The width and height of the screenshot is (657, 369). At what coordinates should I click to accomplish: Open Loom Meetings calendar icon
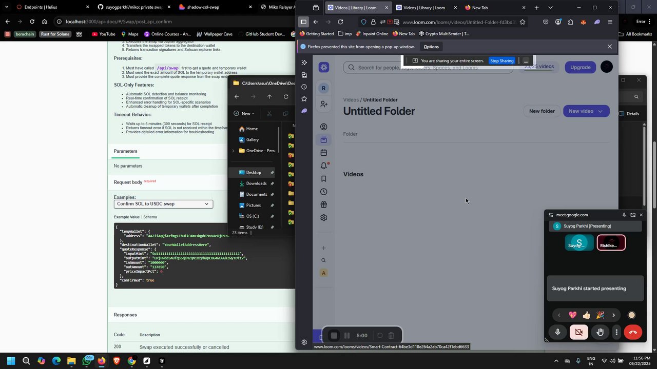[x=324, y=153]
